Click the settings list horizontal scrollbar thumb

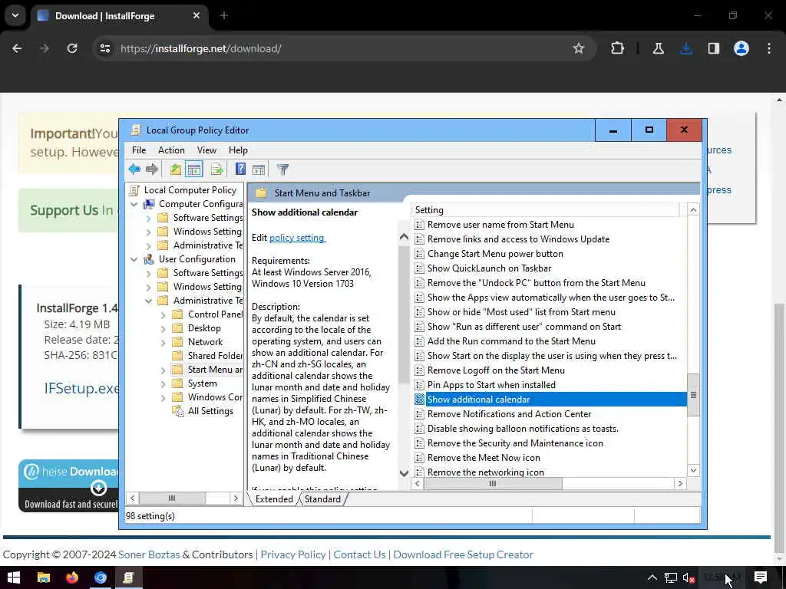(493, 484)
